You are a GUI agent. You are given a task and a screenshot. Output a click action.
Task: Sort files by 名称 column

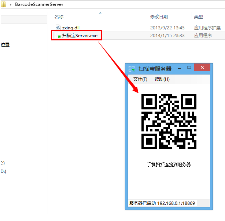click(59, 17)
